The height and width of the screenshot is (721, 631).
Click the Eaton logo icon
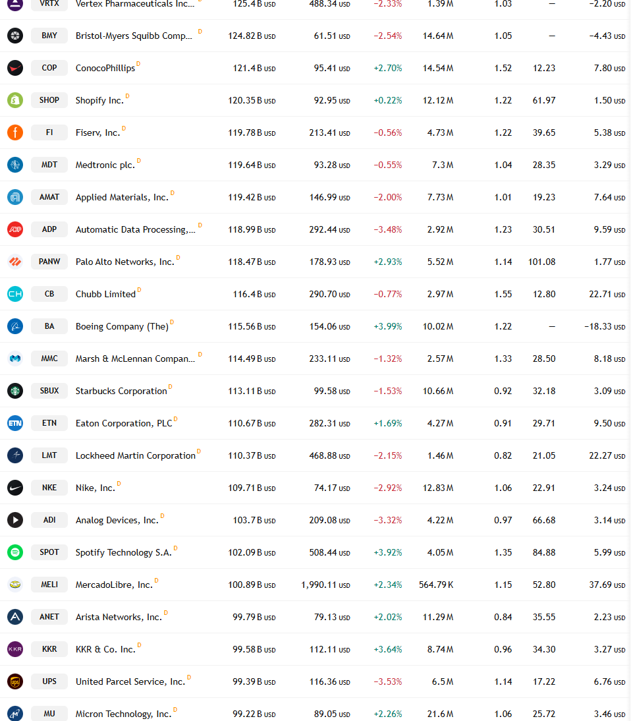(15, 423)
